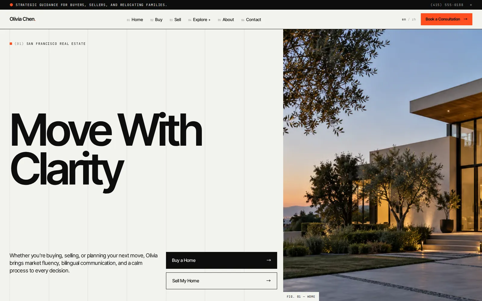This screenshot has height=301, width=482.
Task: Call the (415) 555-0188 phone link
Action: [x=447, y=5]
